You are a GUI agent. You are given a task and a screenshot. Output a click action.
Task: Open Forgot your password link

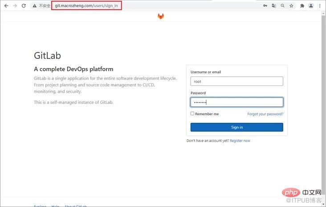pos(265,114)
